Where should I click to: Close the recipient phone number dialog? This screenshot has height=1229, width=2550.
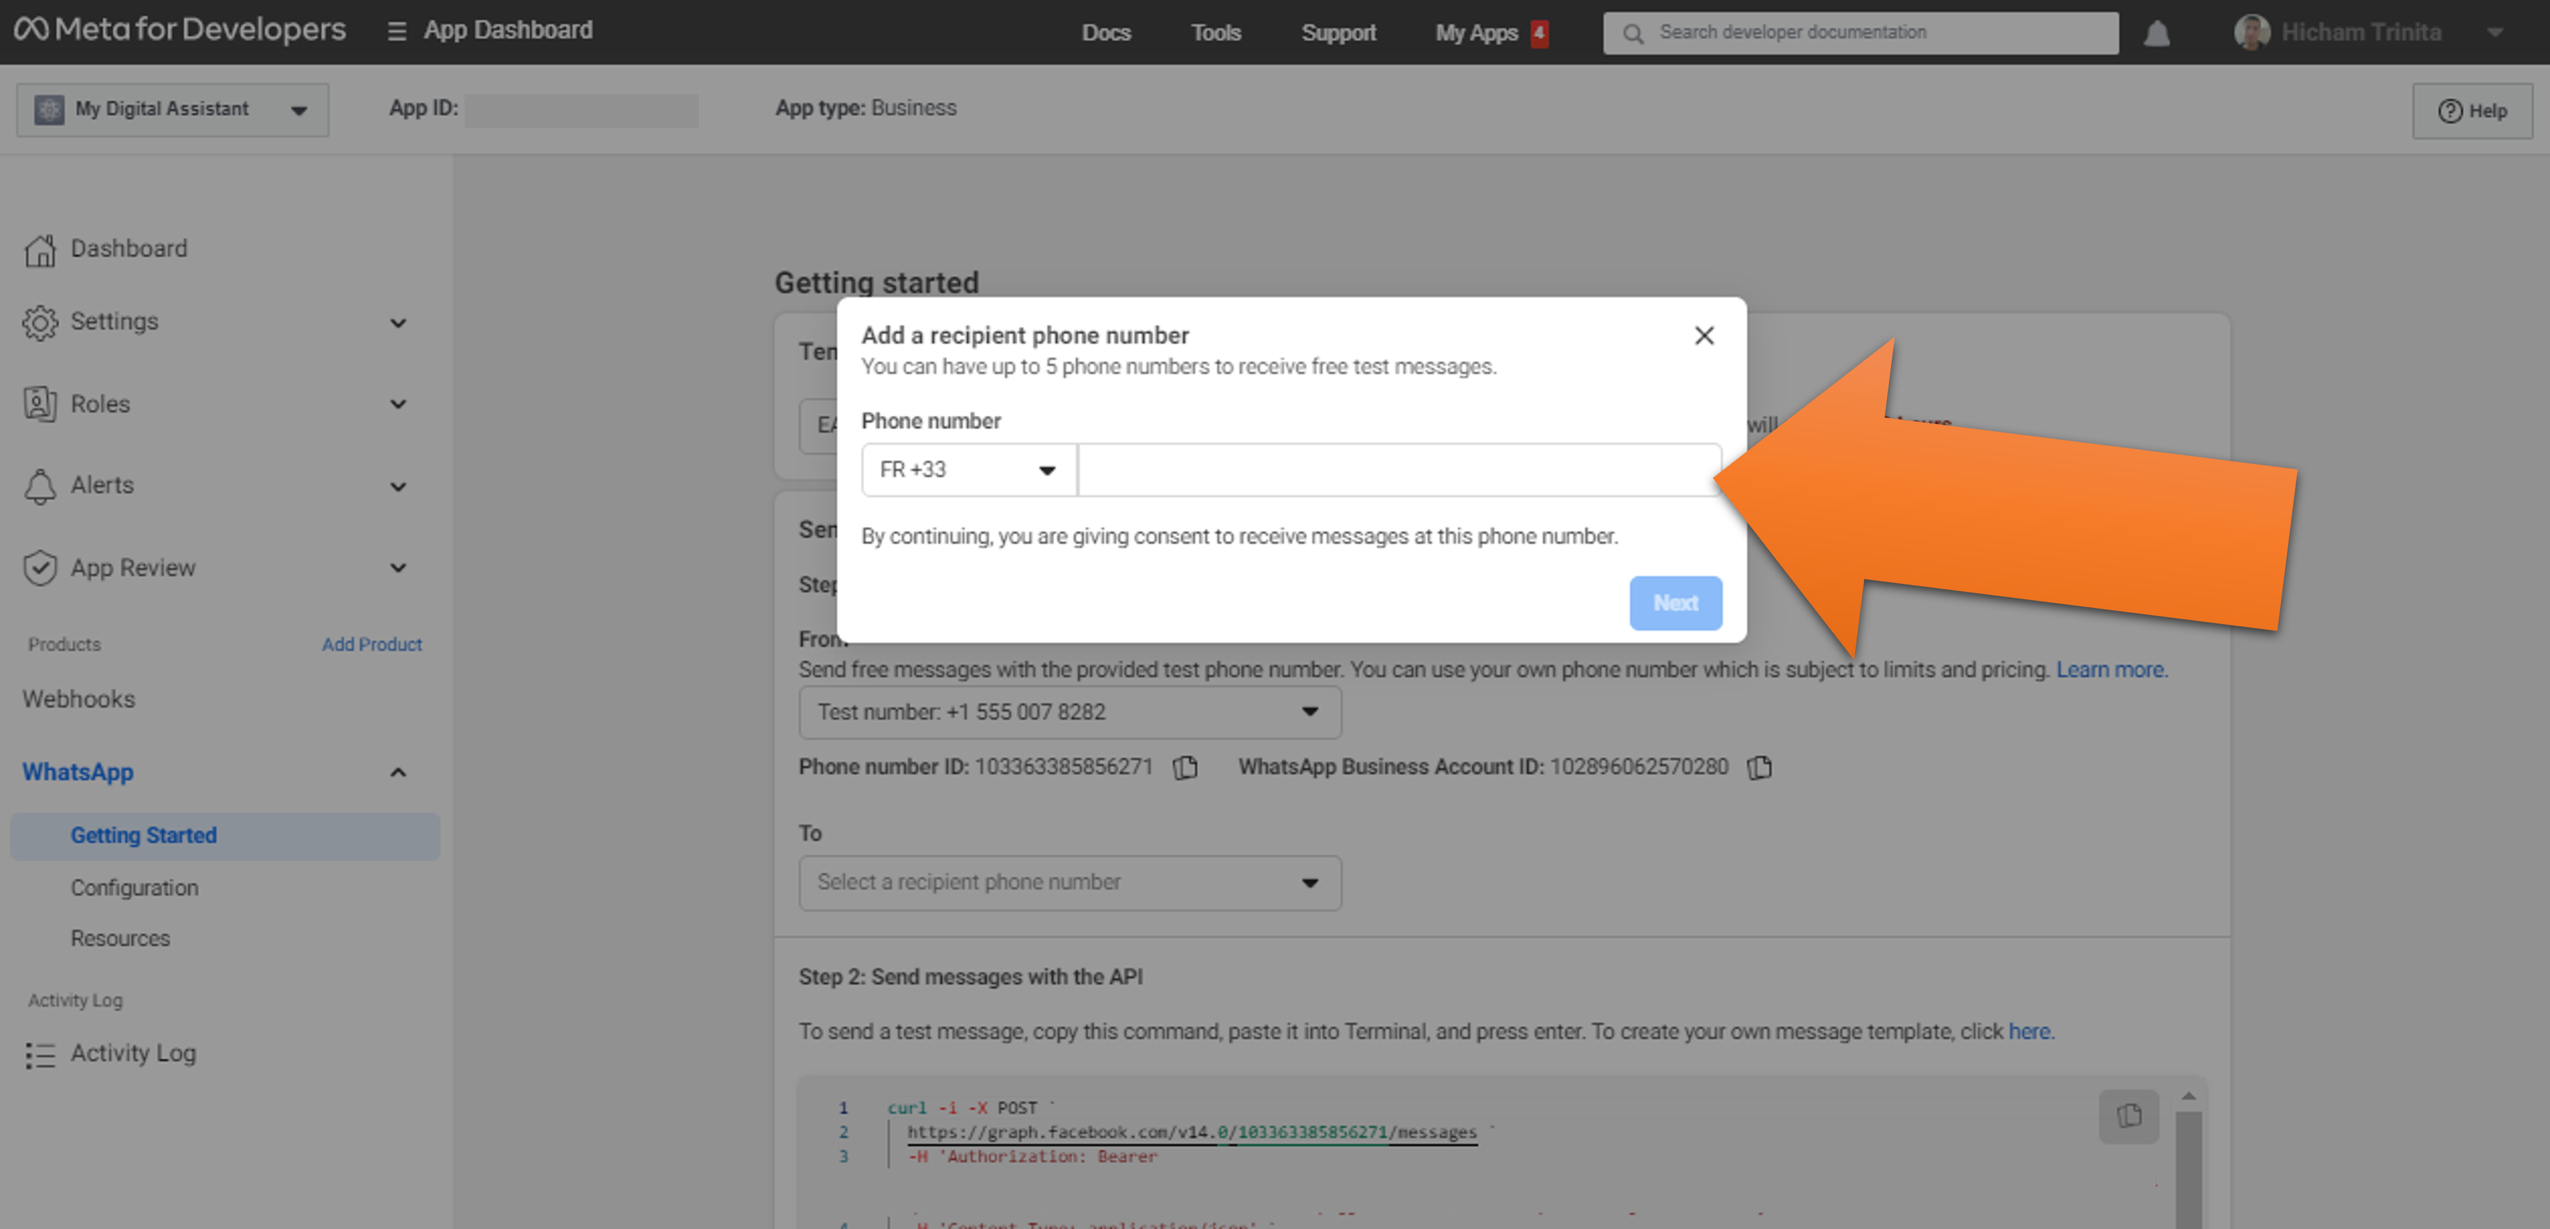click(x=1704, y=335)
